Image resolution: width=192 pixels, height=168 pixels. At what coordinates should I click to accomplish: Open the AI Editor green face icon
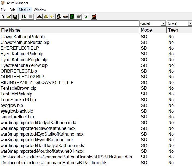click(x=72, y=17)
